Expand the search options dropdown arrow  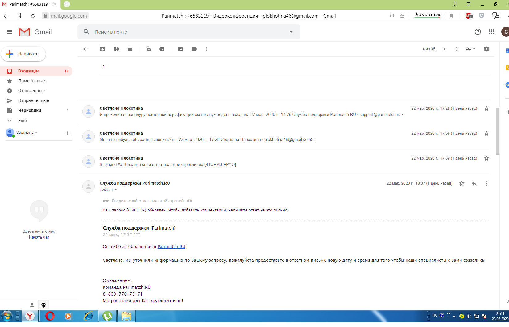point(291,32)
